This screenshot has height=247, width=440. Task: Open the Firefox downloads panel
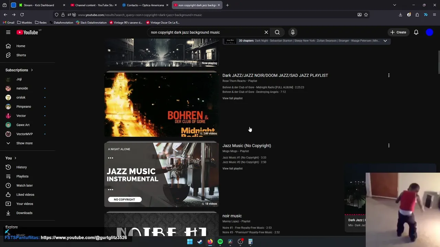[400, 15]
